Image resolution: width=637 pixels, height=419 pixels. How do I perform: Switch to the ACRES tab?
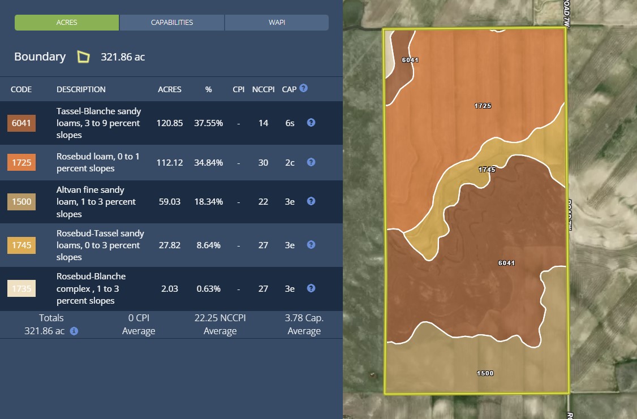pyautogui.click(x=67, y=23)
